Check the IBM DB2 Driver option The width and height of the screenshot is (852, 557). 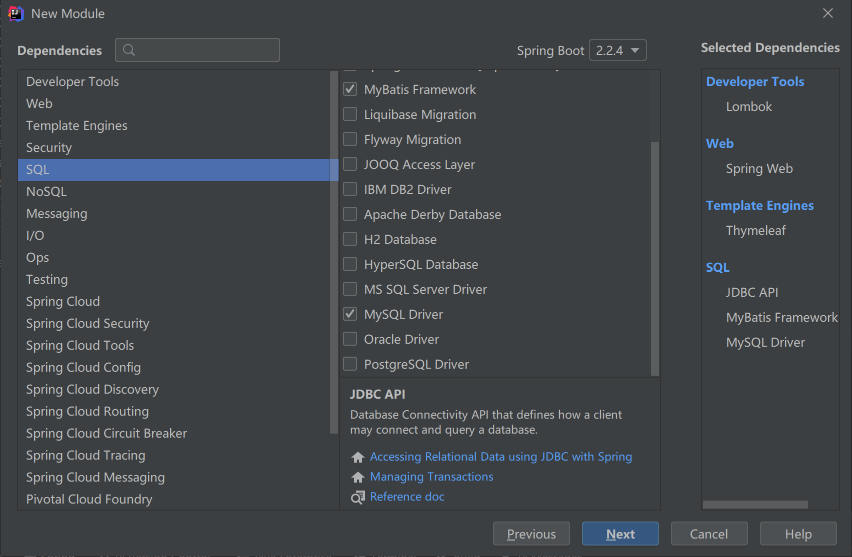coord(350,189)
